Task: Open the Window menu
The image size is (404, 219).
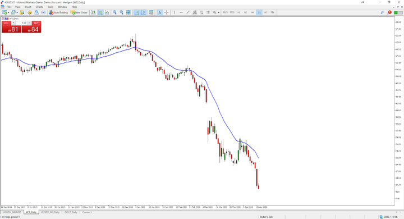Action: tap(62, 7)
